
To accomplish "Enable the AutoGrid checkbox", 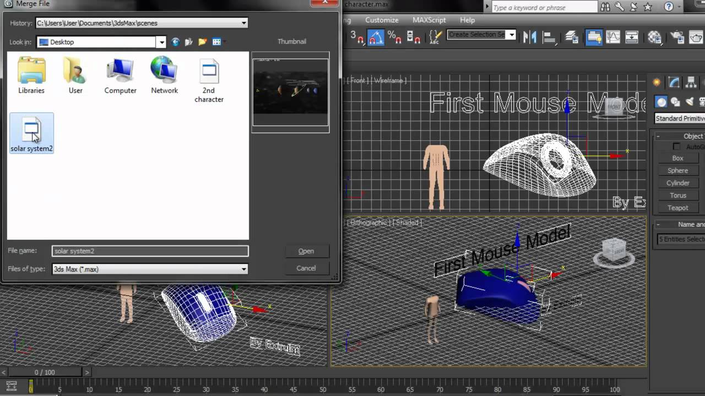I will 676,147.
